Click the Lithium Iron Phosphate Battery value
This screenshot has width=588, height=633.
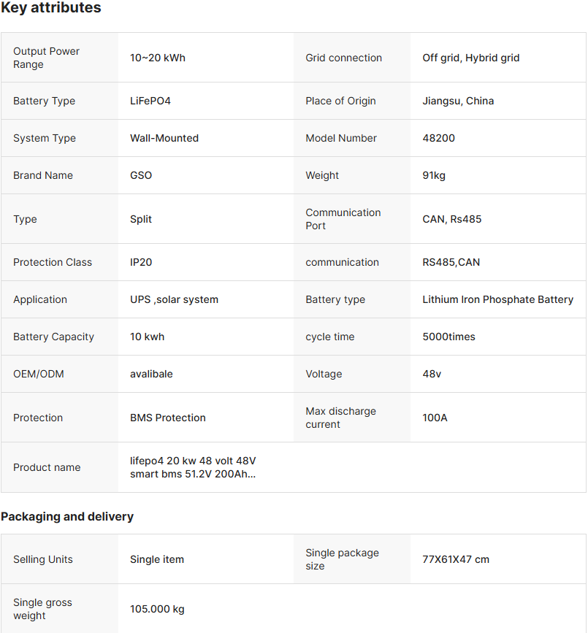point(498,299)
